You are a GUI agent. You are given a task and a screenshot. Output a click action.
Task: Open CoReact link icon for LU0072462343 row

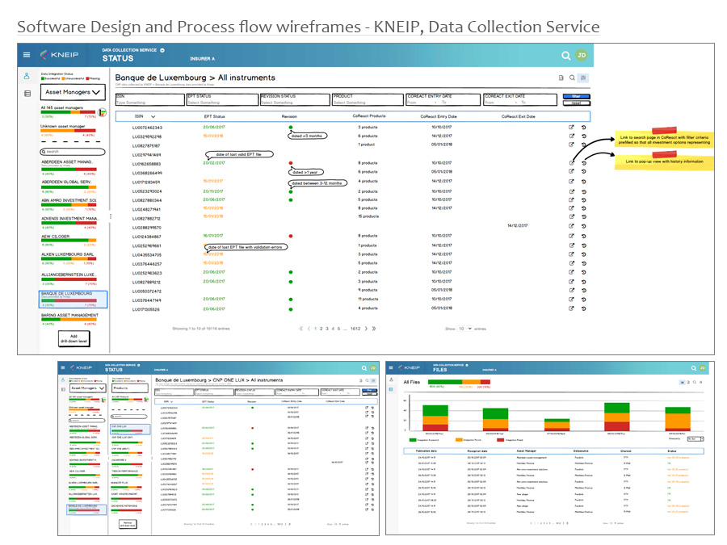[x=571, y=128]
